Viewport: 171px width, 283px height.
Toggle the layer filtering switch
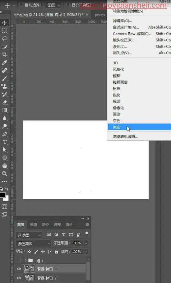point(87,234)
